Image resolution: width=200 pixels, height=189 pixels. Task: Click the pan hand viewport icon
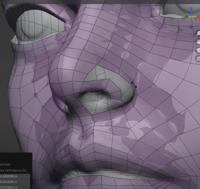198,42
